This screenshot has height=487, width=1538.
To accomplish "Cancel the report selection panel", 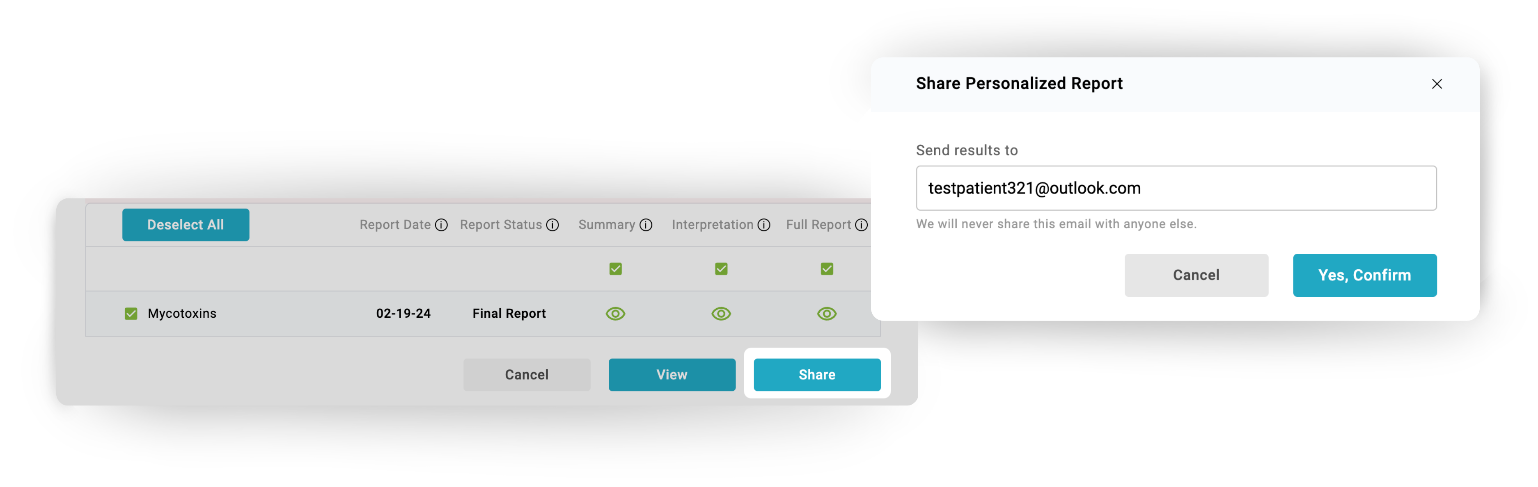I will [527, 374].
